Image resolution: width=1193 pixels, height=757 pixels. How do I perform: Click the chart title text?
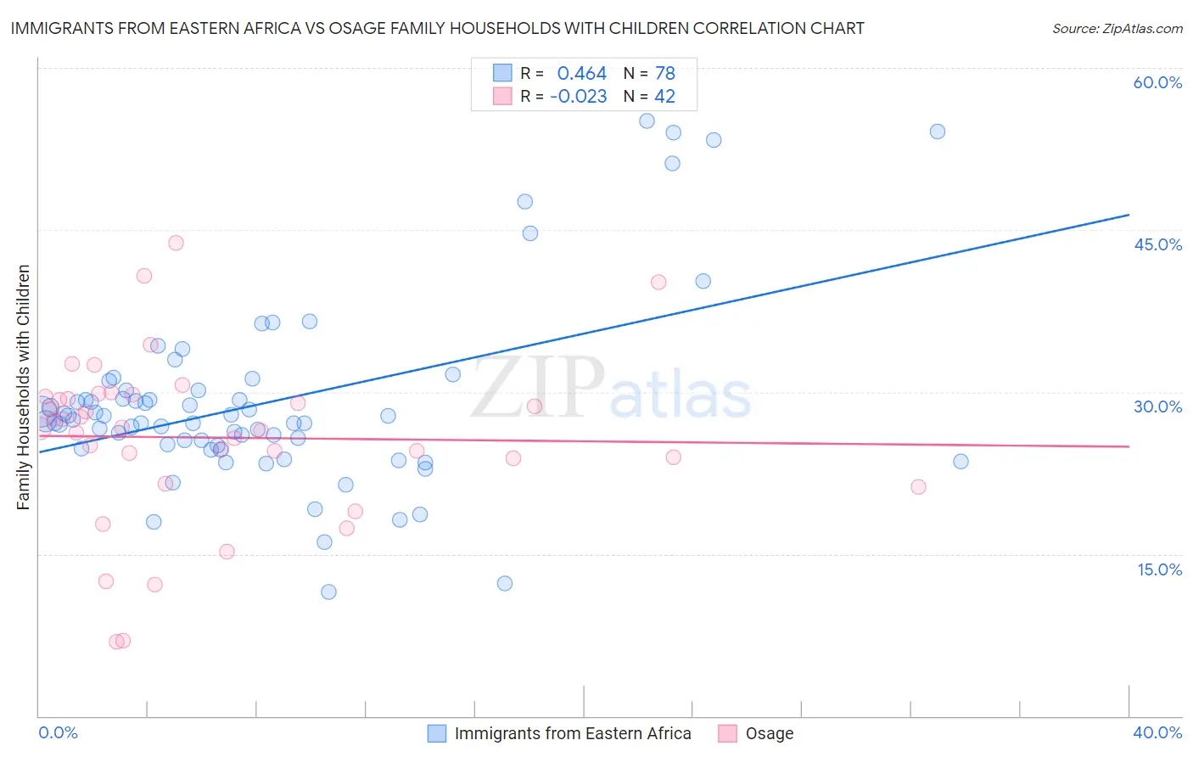tap(437, 28)
